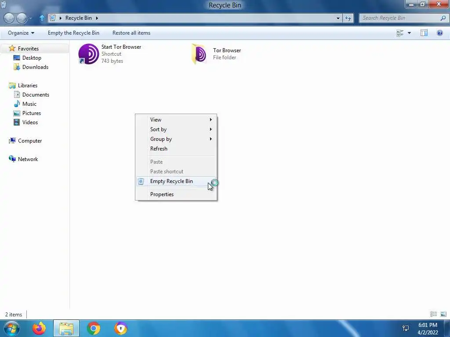This screenshot has width=450, height=337.
Task: Open the address bar history dropdown arrow
Action: [x=338, y=18]
